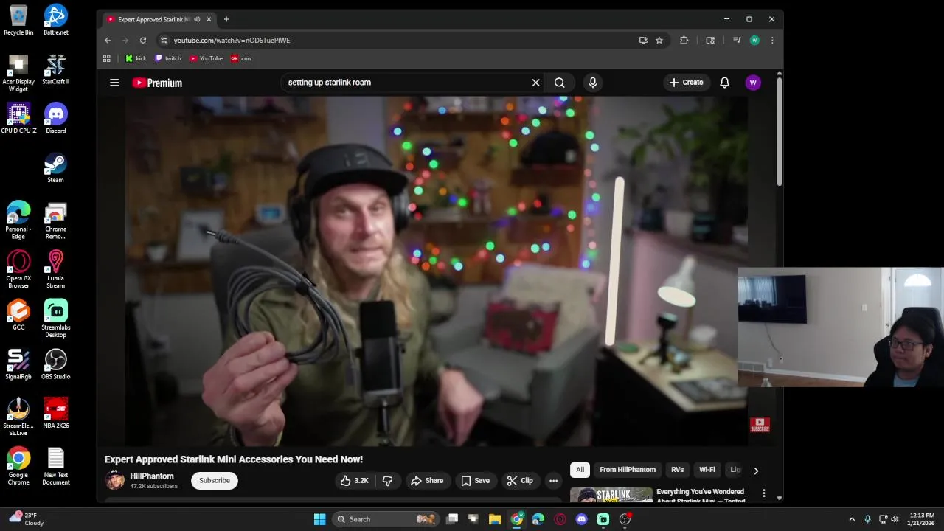Select the From HillPhantom chip
Viewport: 944px width, 531px height.
[628, 470]
